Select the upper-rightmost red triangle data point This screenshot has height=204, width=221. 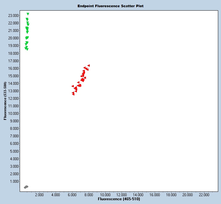pos(88,65)
